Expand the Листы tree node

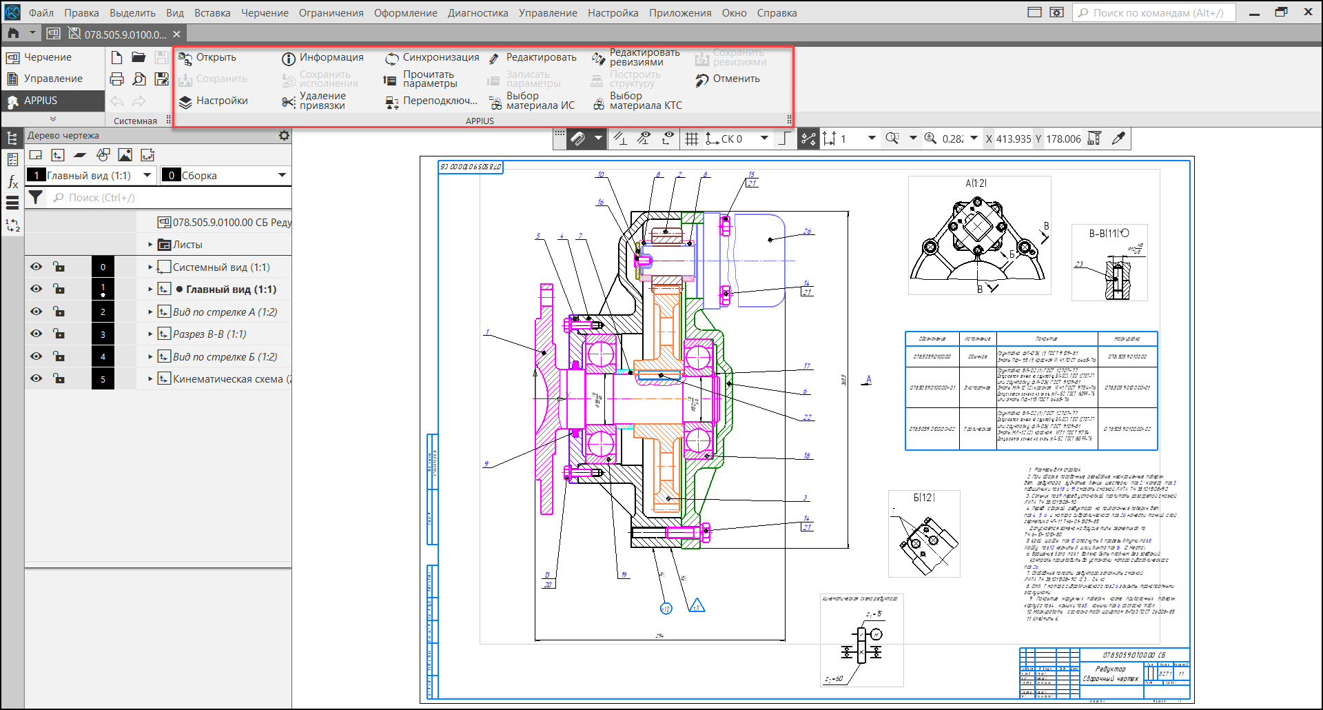[x=150, y=245]
